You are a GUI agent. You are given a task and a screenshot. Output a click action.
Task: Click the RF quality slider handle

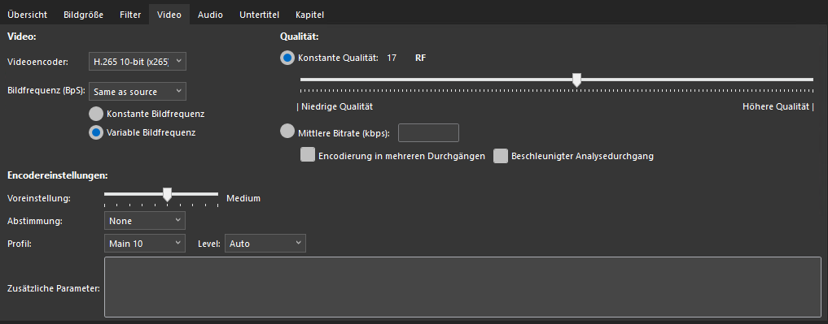coord(576,80)
